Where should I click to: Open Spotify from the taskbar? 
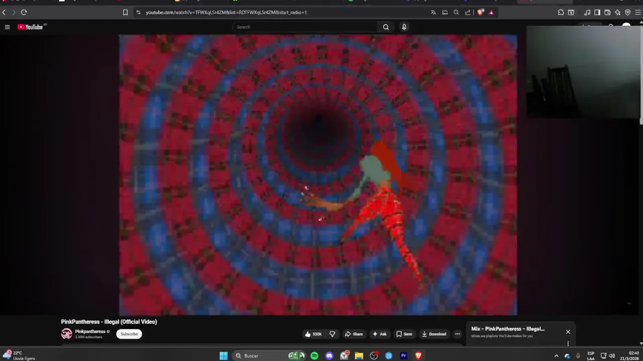tap(314, 356)
